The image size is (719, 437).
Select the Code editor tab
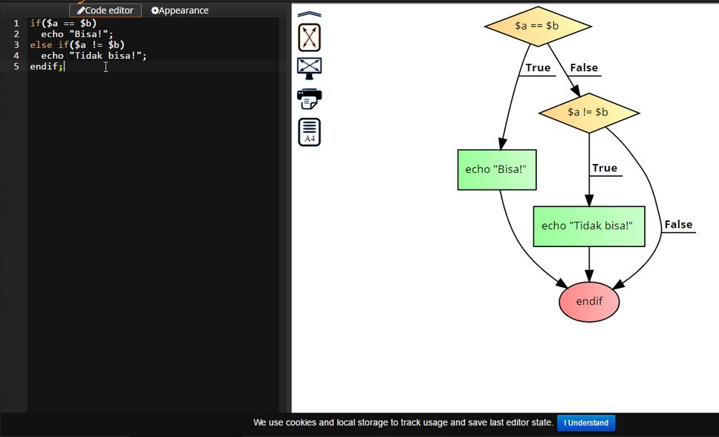point(105,10)
